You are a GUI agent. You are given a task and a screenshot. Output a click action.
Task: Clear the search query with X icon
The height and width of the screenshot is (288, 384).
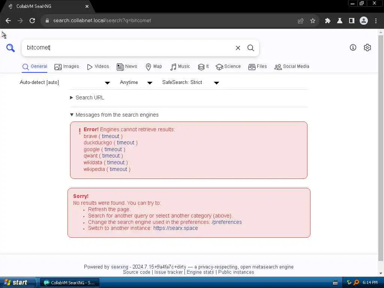(x=238, y=48)
